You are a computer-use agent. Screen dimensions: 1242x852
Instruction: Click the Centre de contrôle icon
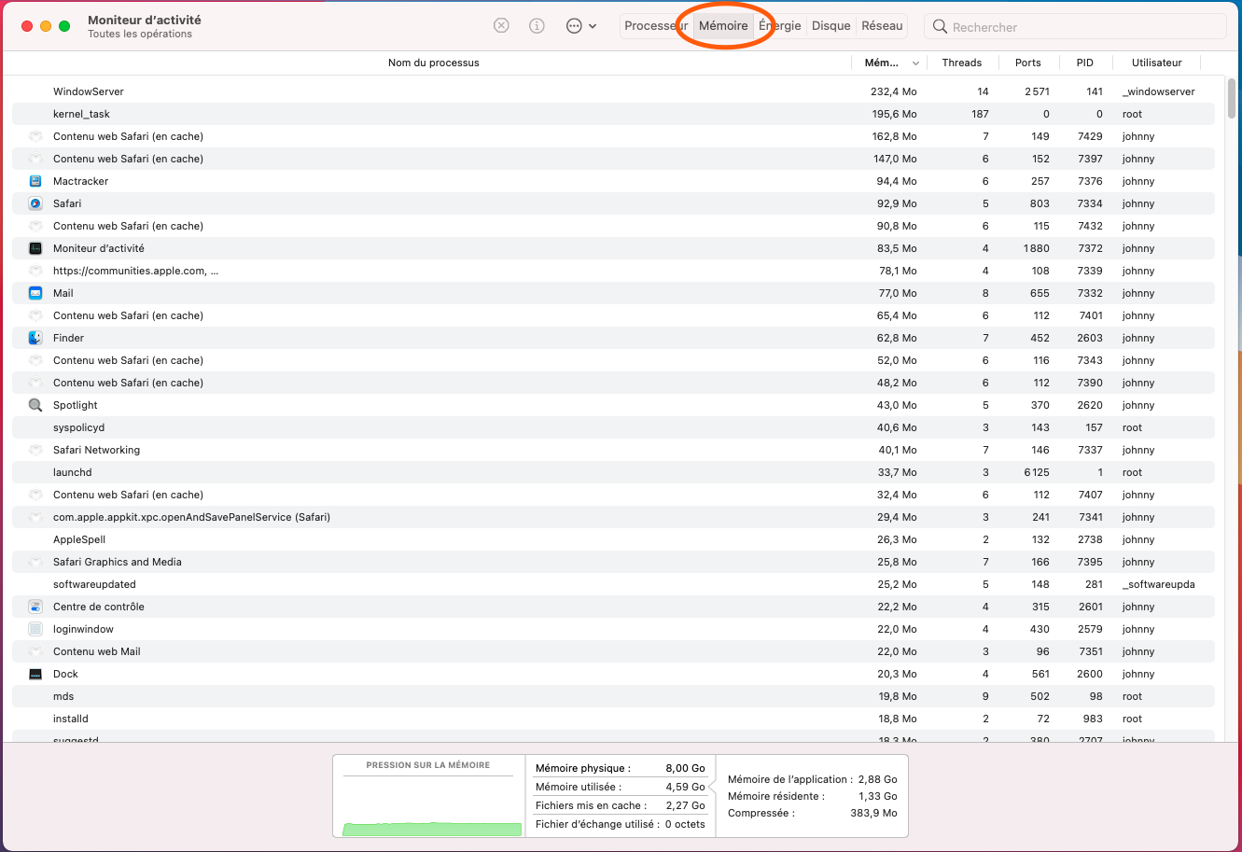(35, 607)
